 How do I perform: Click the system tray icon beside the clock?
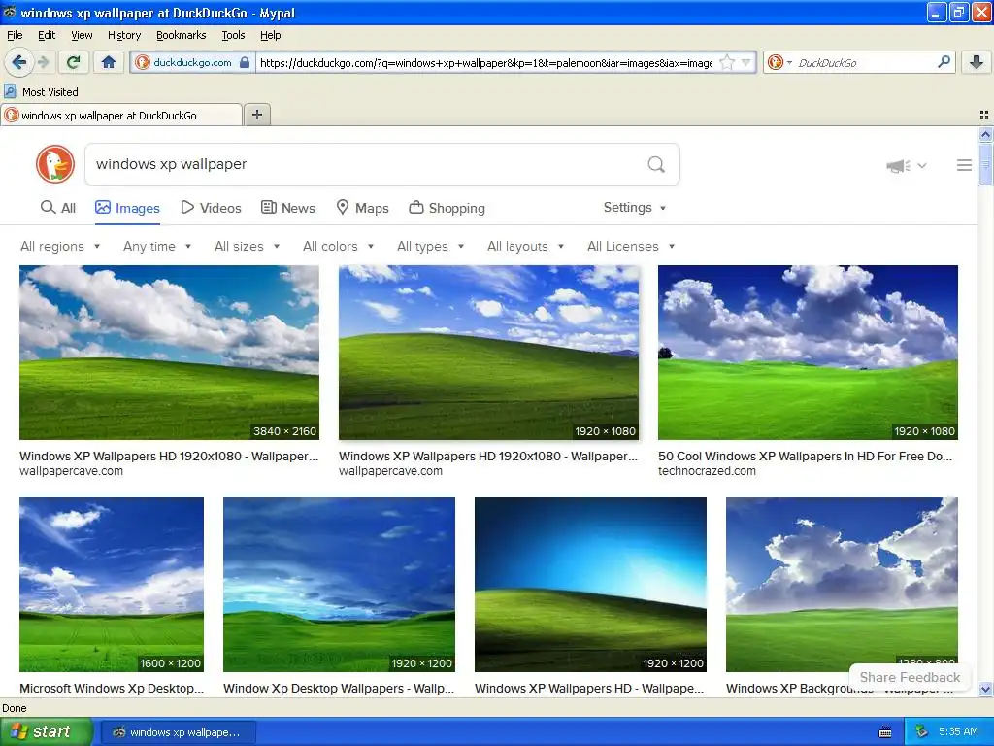921,732
